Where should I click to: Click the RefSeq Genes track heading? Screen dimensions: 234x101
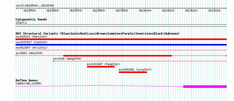(x=27, y=81)
